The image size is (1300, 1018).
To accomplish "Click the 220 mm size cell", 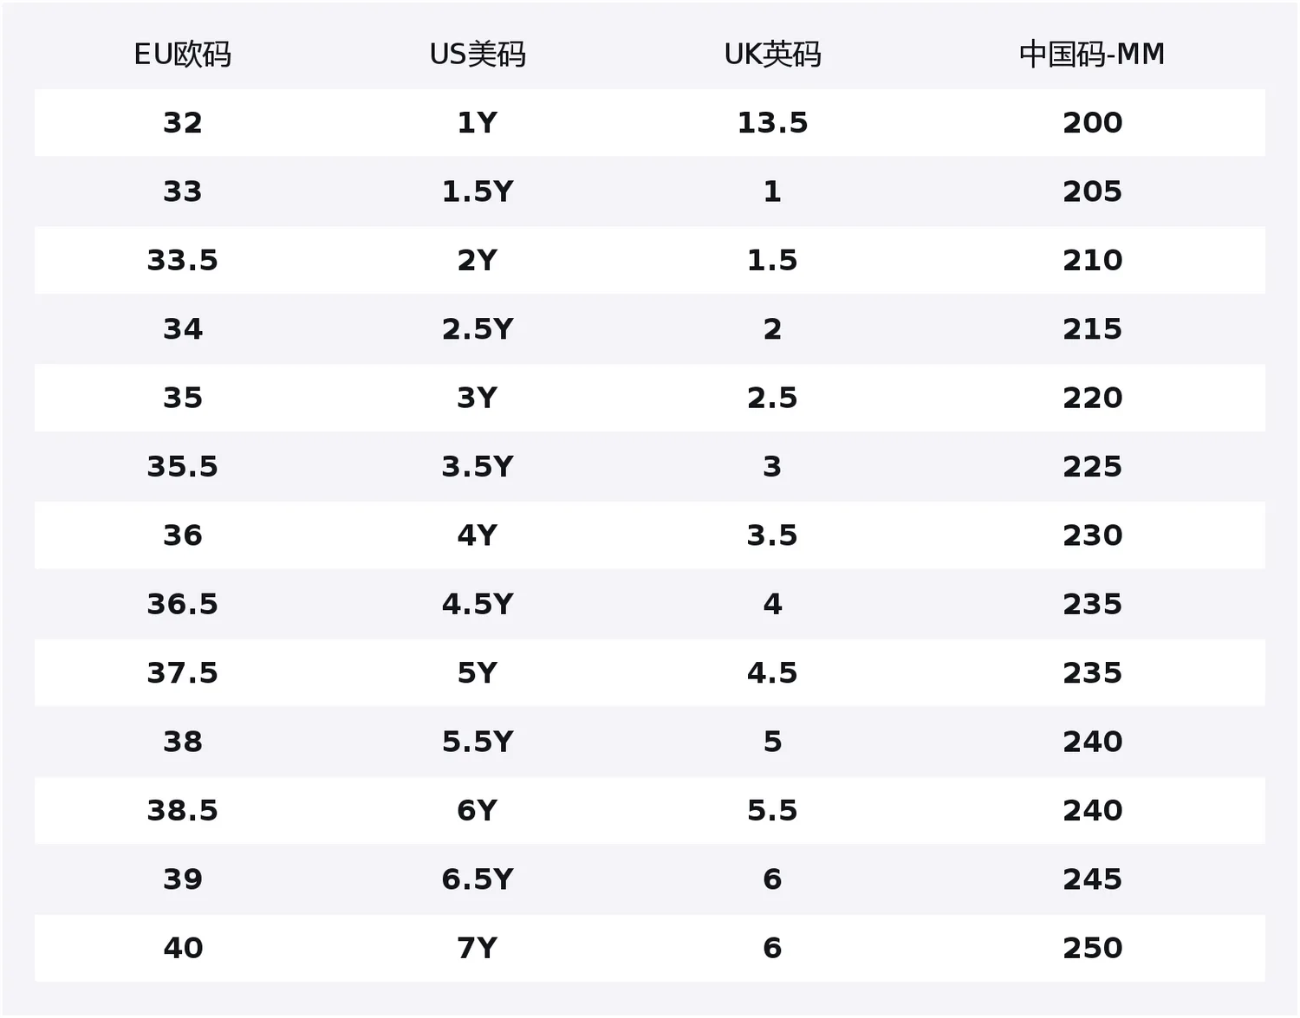I will [1092, 399].
